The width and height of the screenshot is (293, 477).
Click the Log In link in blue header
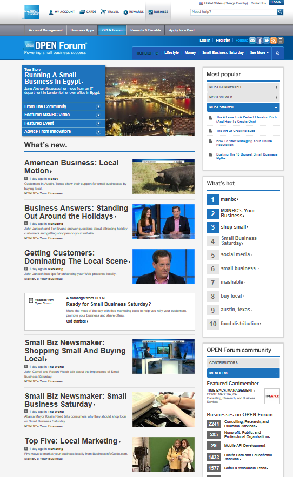pyautogui.click(x=205, y=40)
